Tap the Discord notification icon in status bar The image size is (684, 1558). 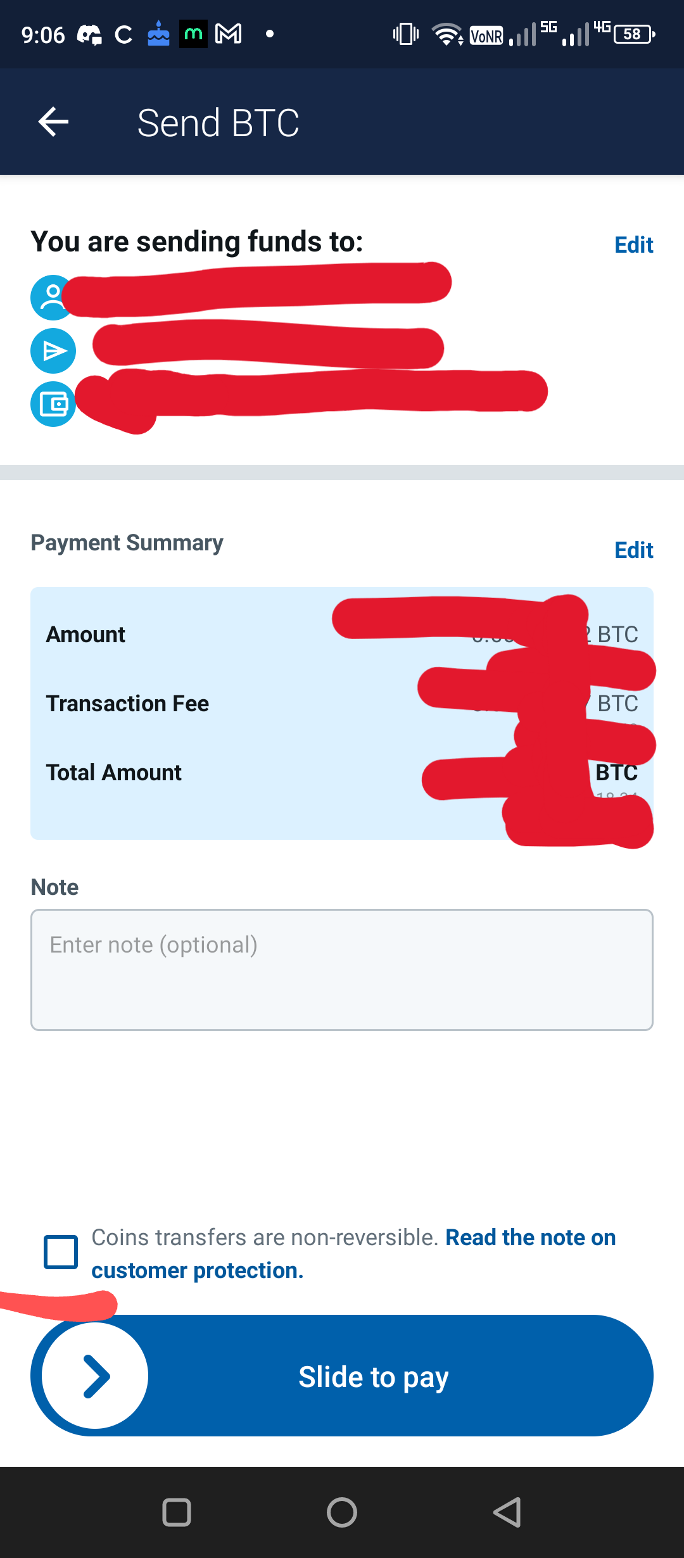tap(89, 34)
